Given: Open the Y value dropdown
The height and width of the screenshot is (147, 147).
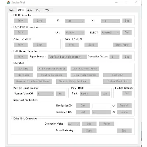Looking at the screenshot, I should (x=110, y=21).
